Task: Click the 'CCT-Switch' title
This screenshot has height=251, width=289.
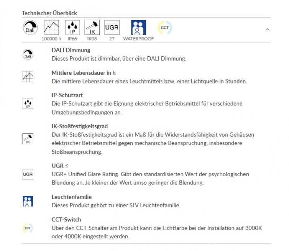Action: (x=66, y=220)
